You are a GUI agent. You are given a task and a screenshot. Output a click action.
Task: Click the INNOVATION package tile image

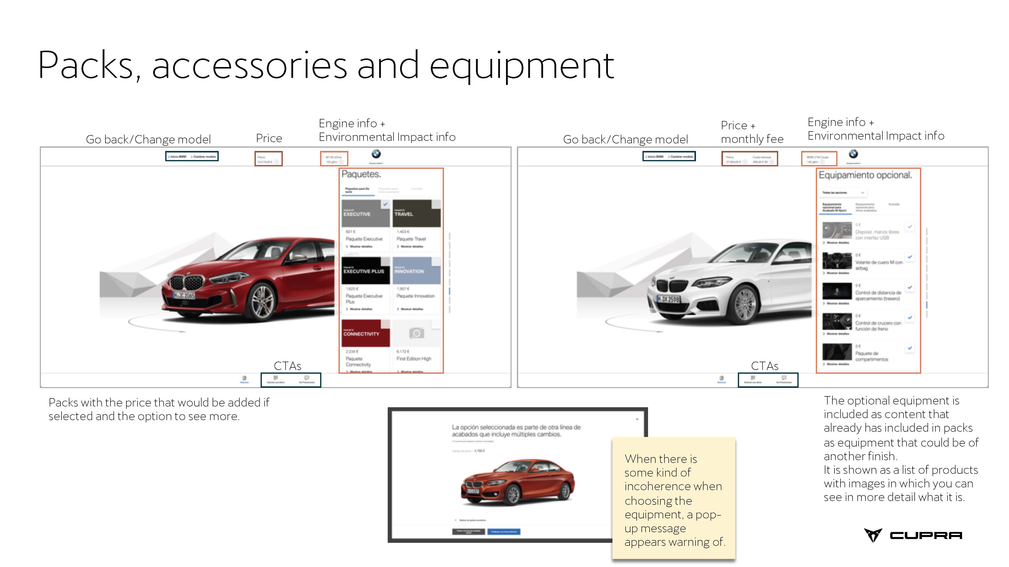click(416, 270)
